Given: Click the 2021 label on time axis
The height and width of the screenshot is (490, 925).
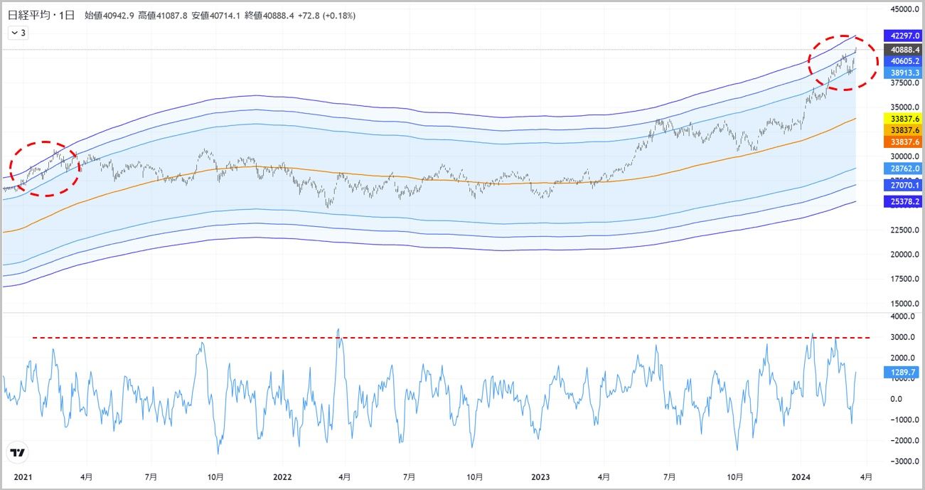Looking at the screenshot, I should (23, 477).
